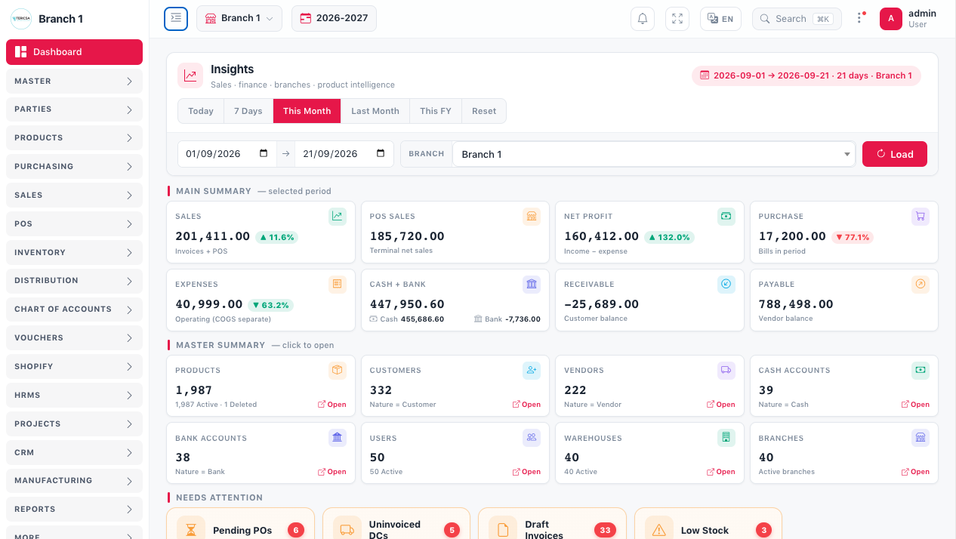Expand the SALES sidebar menu
956x539 pixels.
coord(74,196)
